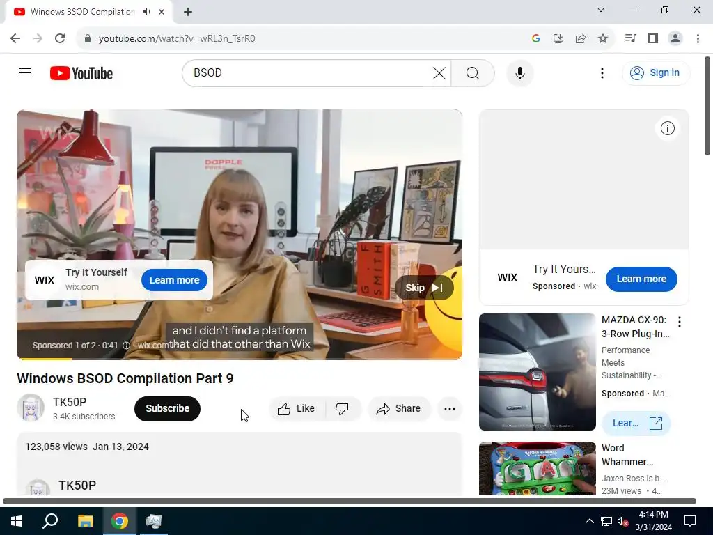Expand the video description box
This screenshot has height=535, width=713.
click(x=240, y=464)
